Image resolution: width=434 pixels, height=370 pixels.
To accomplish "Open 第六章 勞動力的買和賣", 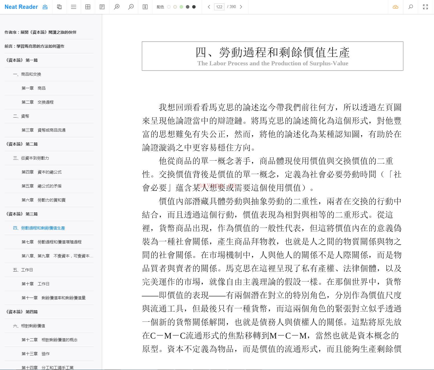I will tap(44, 200).
